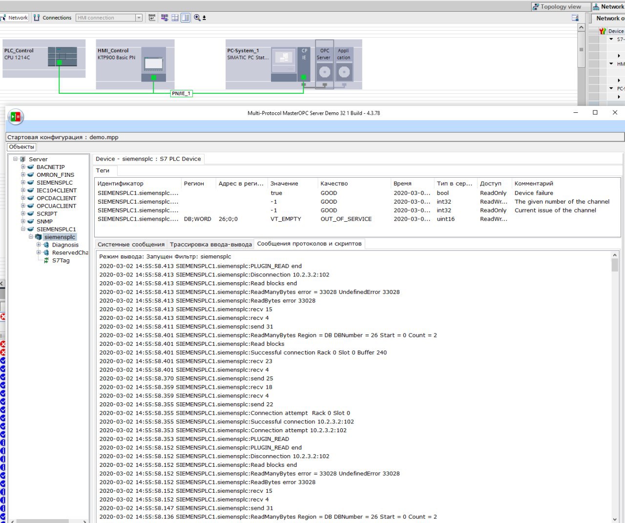Open the Объекты tab
This screenshot has height=523, width=625.
(x=21, y=147)
